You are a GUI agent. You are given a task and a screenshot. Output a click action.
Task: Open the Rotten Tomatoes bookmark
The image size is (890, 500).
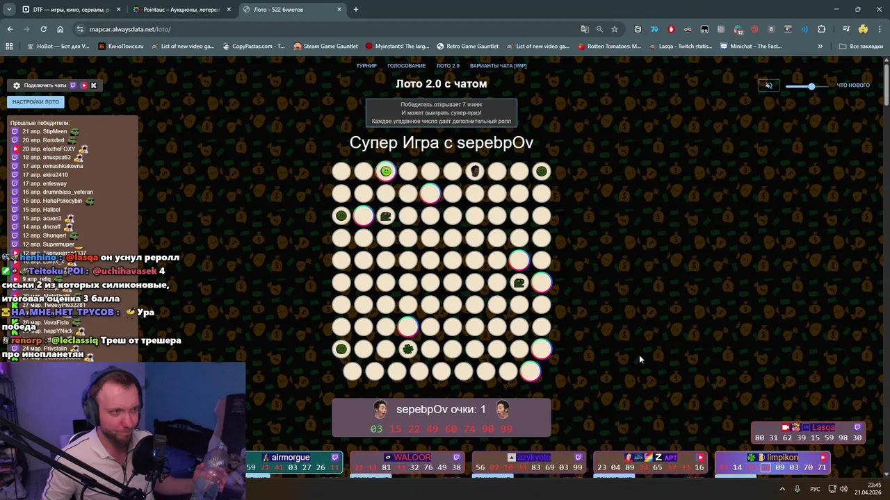point(609,47)
